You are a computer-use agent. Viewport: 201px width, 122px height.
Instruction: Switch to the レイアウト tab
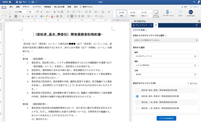click(37, 7)
